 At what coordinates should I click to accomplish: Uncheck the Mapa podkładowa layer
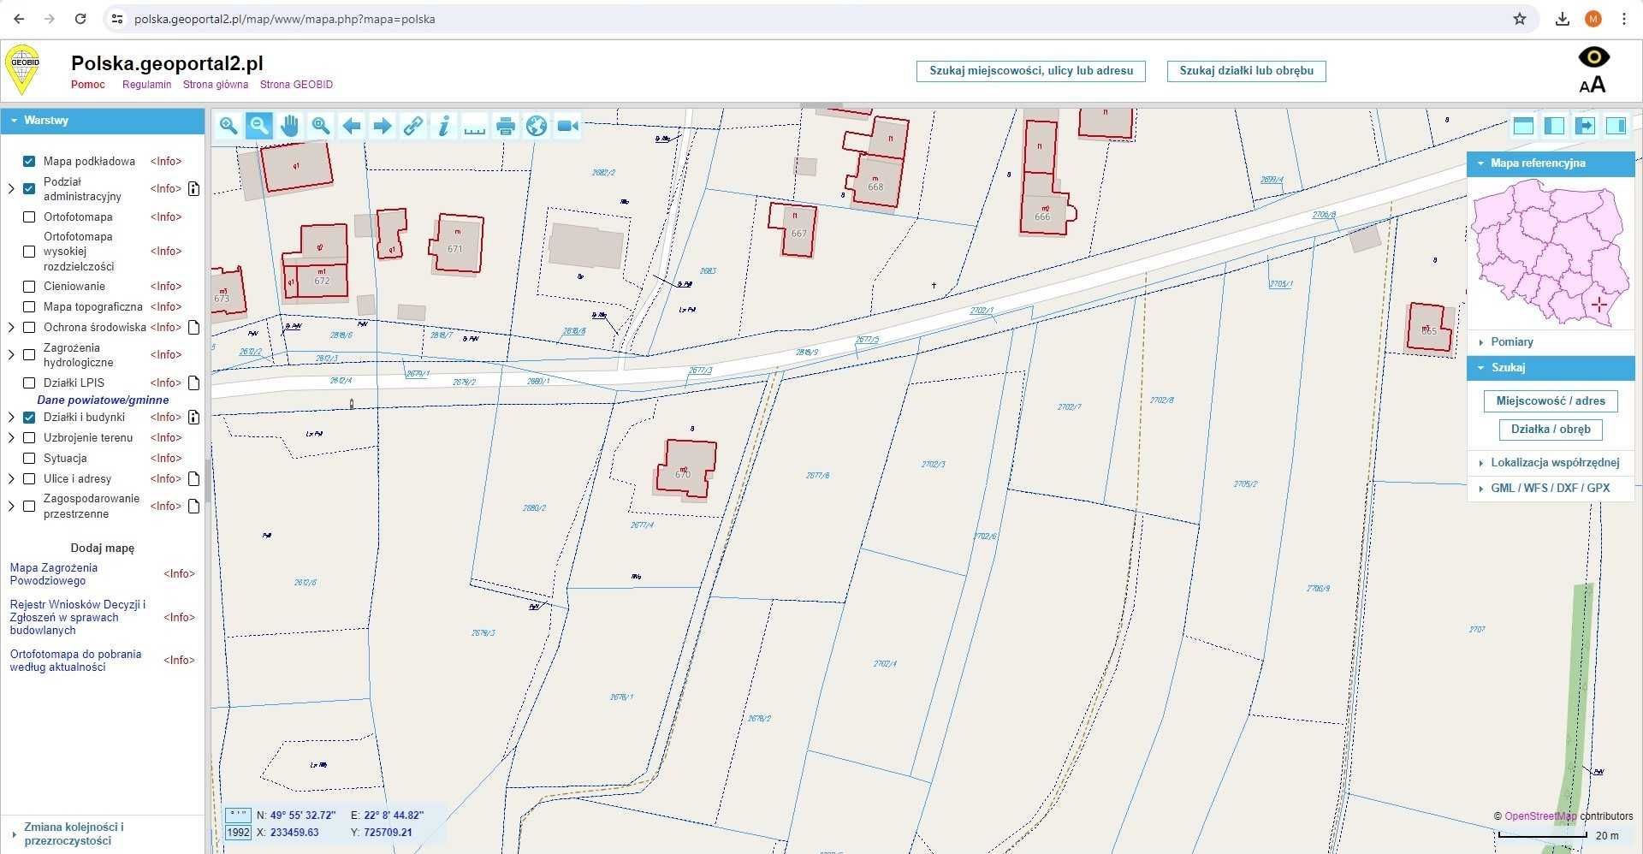point(29,161)
